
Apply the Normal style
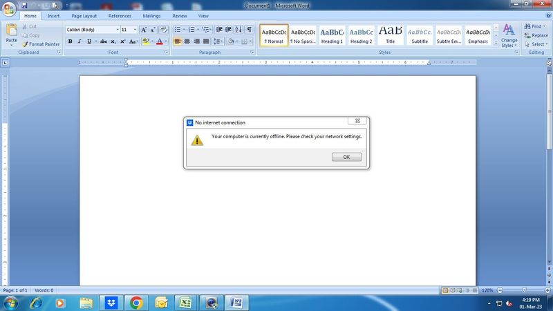274,35
